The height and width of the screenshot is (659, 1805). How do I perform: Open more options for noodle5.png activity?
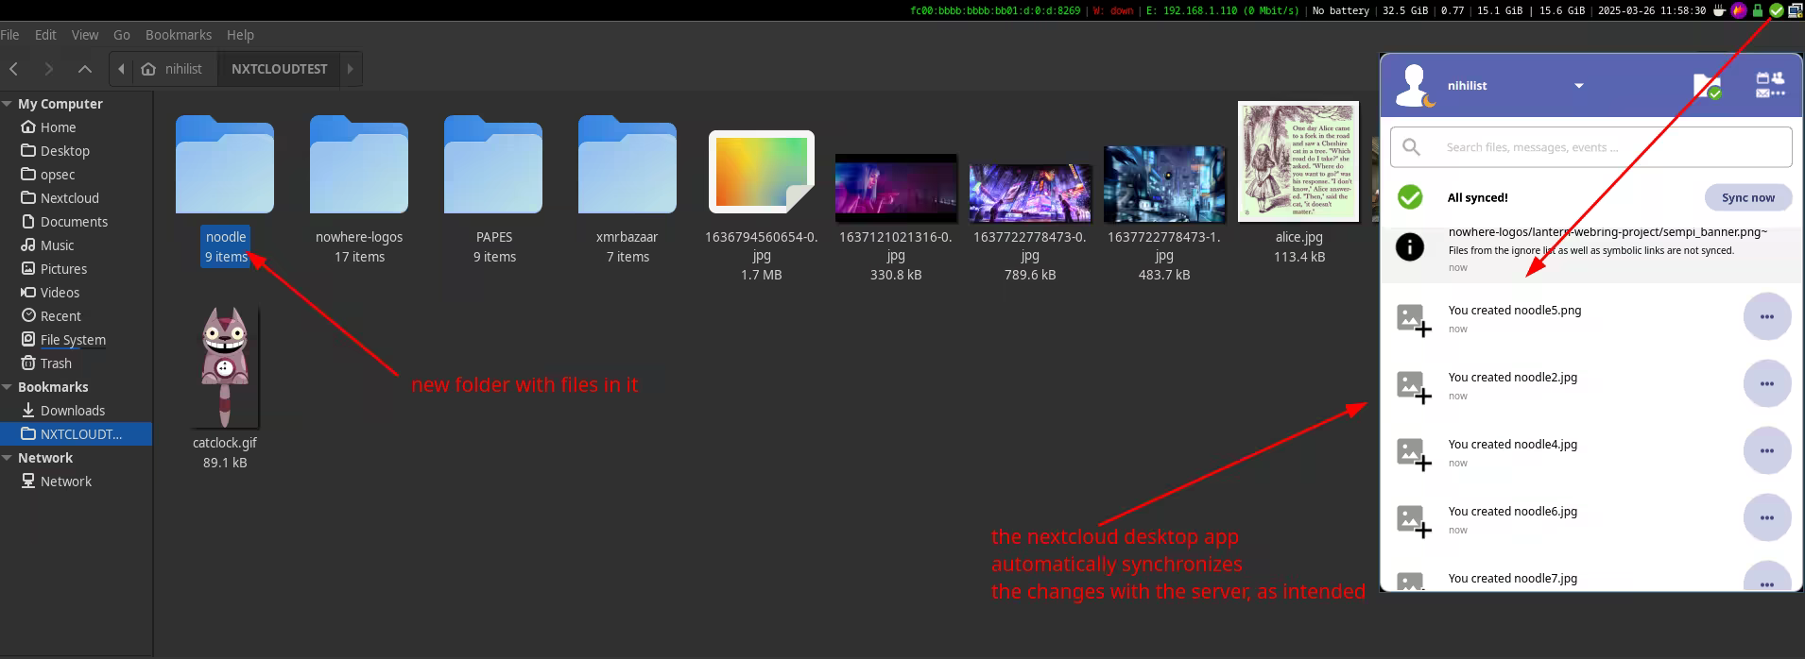pos(1766,317)
